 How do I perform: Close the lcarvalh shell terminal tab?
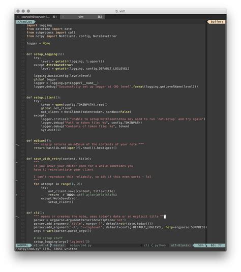(18, 17)
